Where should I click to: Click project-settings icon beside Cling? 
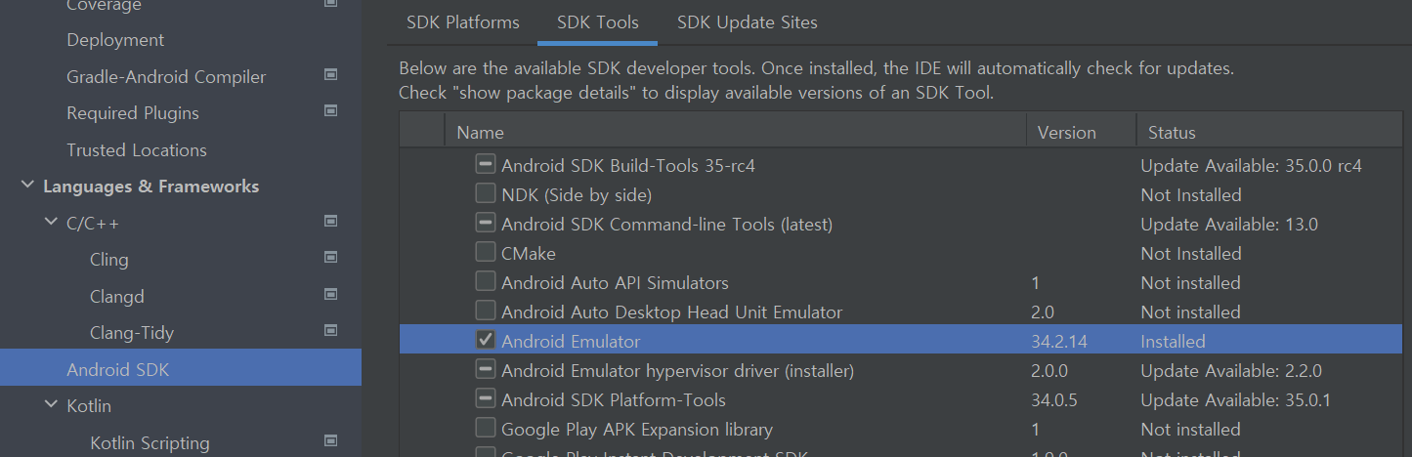point(330,257)
